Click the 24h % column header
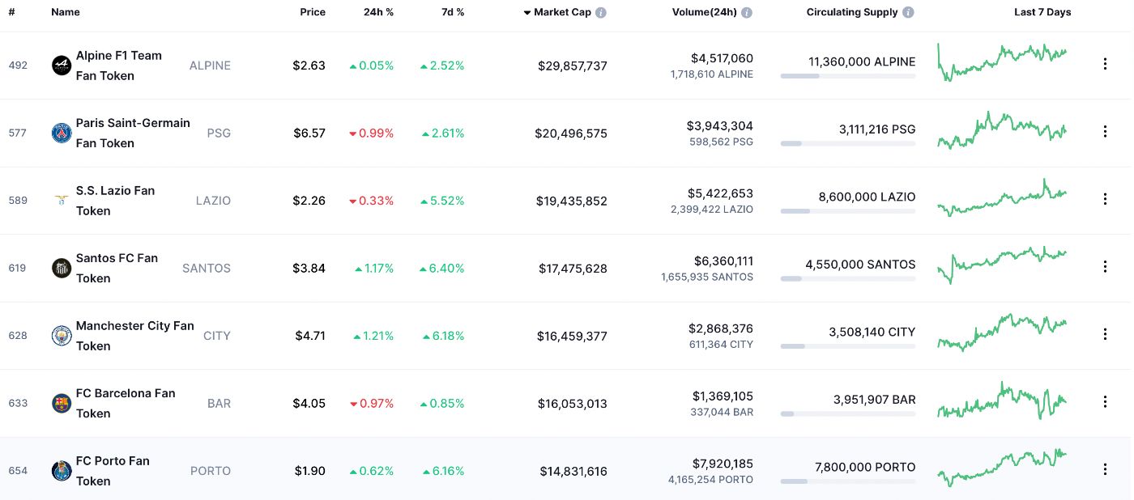1134x500 pixels. click(x=379, y=12)
